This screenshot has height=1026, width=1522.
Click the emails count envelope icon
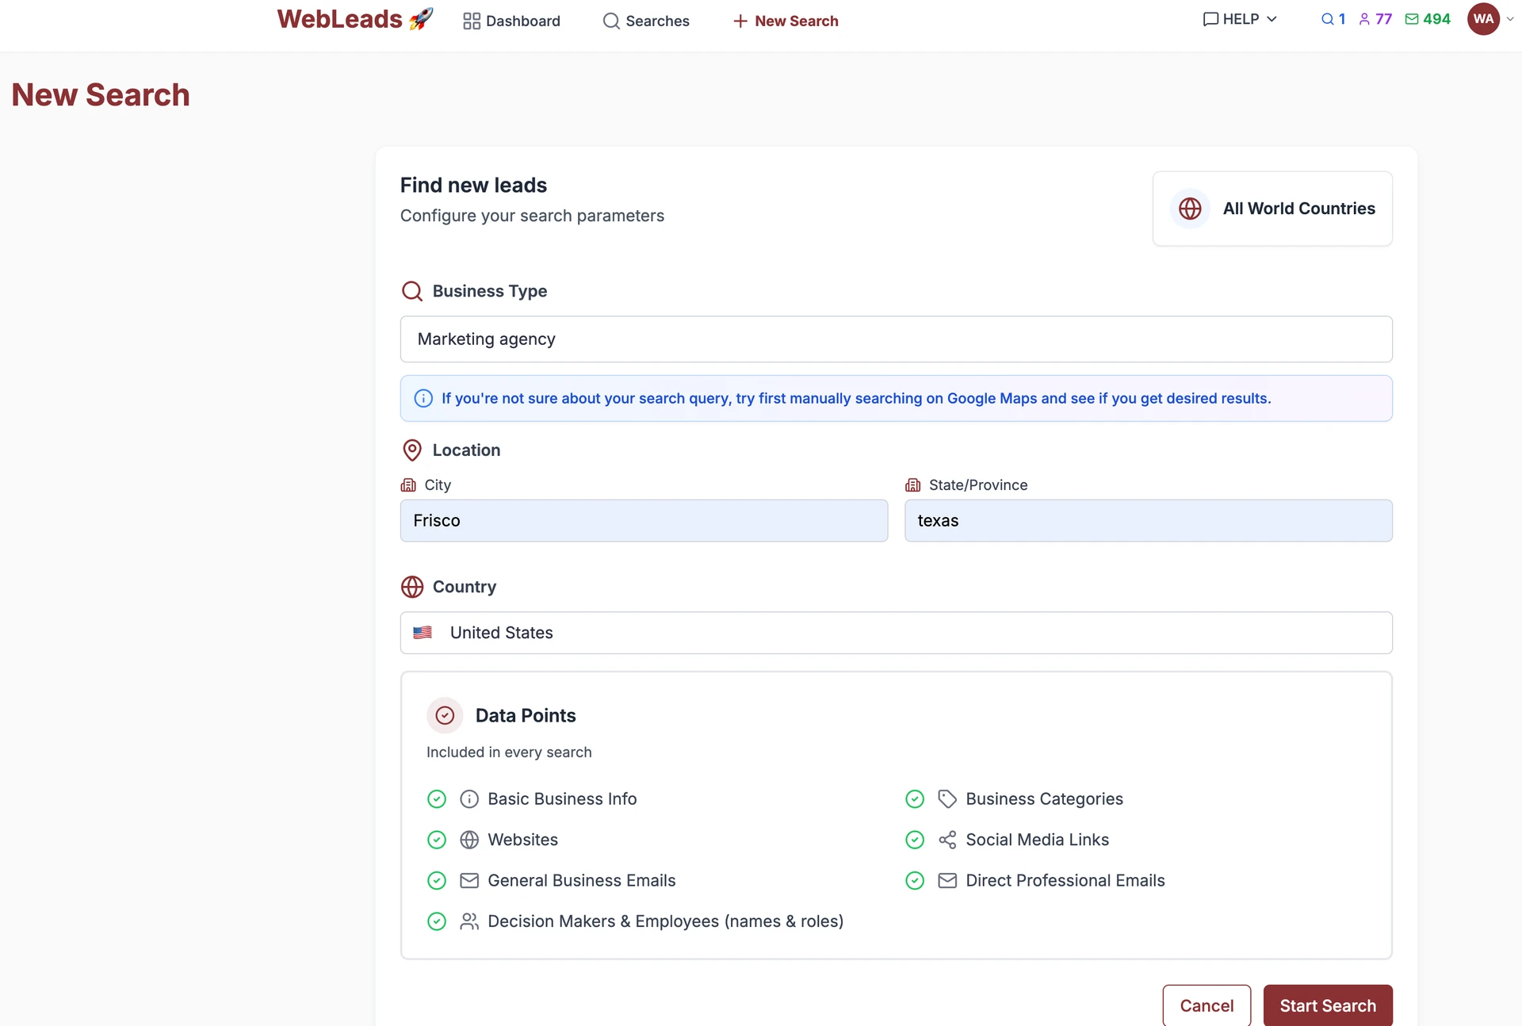1412,19
